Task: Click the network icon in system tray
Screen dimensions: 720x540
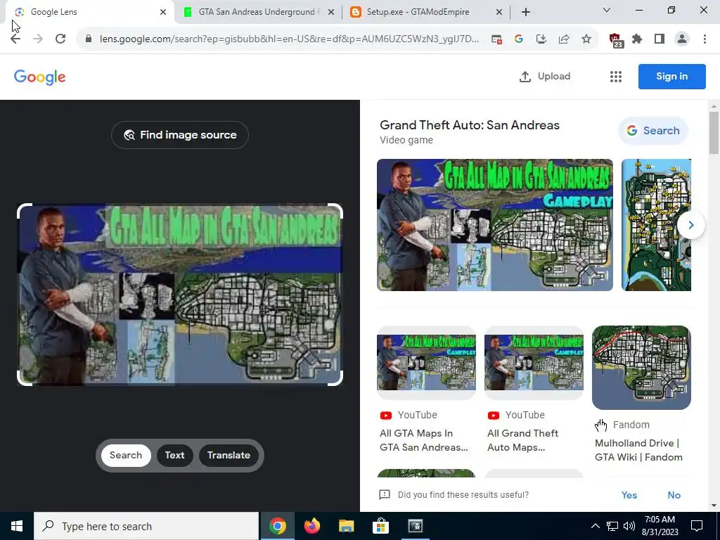Action: 612,526
